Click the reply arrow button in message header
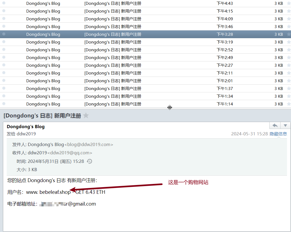This screenshot has height=232, width=291. pyautogui.click(x=275, y=126)
